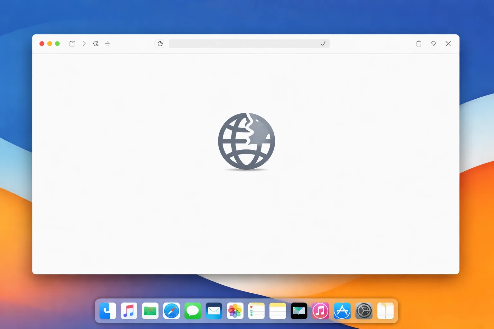Click the house-shaped icon in the toolbar
Image resolution: width=494 pixels, height=329 pixels.
pyautogui.click(x=96, y=44)
